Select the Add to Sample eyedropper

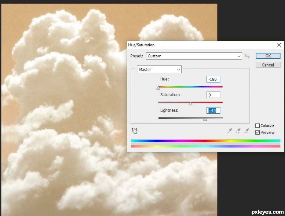click(x=238, y=131)
